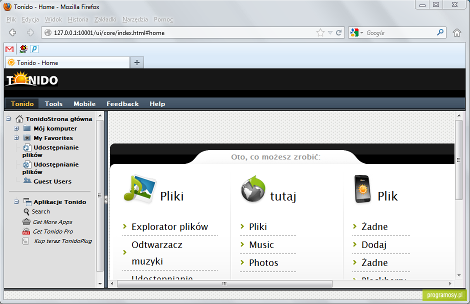Select Guest Users in the sidebar tree
Screen dimensions: 470x304
pos(52,181)
